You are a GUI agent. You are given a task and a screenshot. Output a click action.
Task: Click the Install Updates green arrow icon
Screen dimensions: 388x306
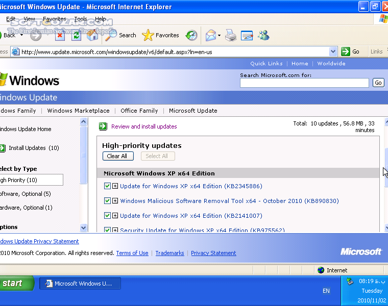coord(2,148)
